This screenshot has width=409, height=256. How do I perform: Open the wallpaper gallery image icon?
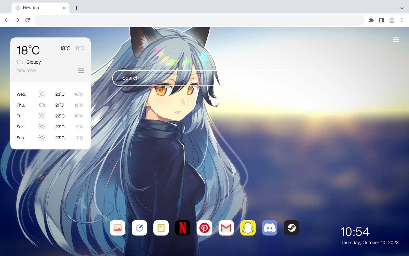coord(118,228)
